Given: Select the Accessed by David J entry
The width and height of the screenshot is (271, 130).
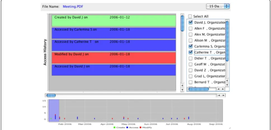Looking at the screenshot, I should [114, 70].
